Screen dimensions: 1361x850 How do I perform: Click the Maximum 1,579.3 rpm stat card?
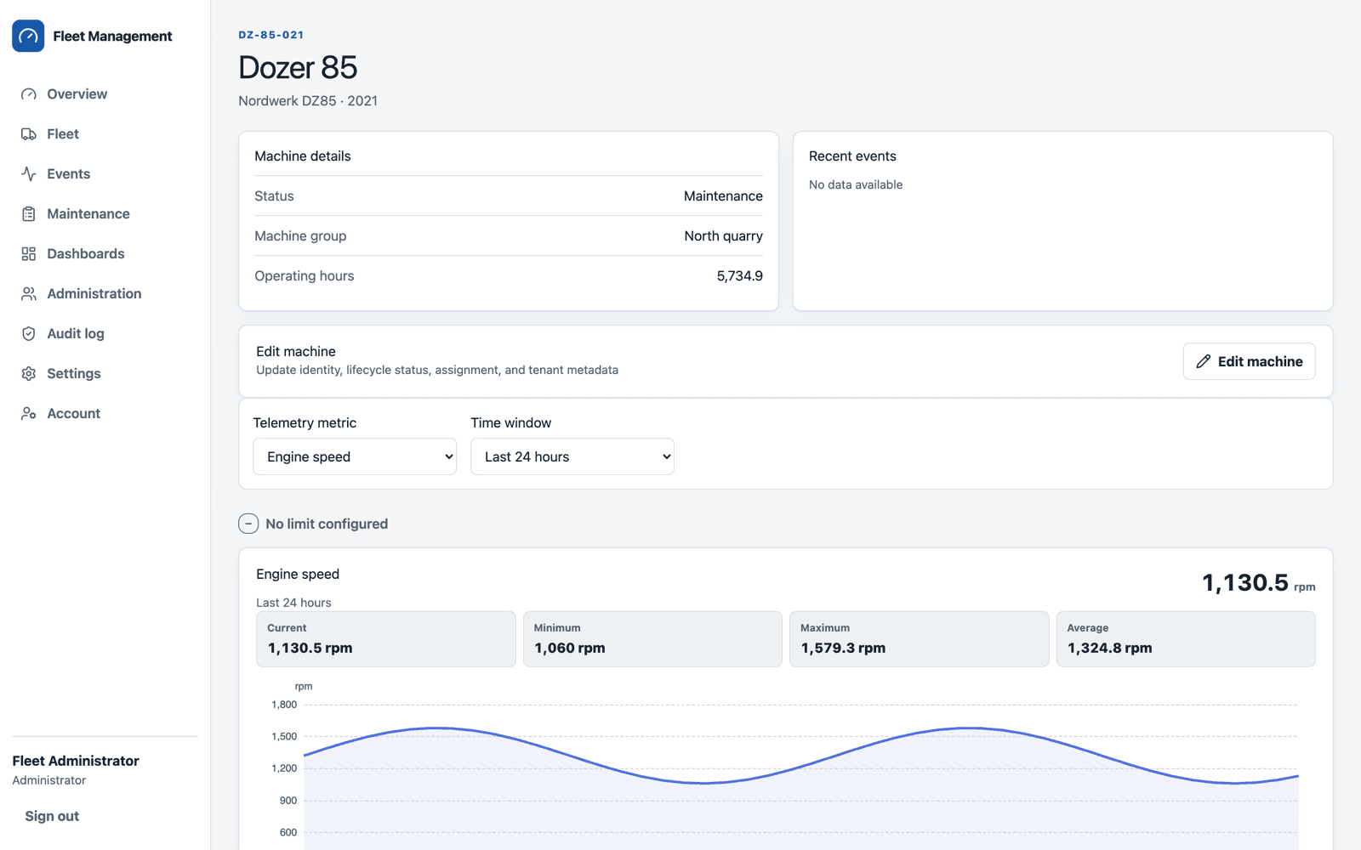[920, 639]
